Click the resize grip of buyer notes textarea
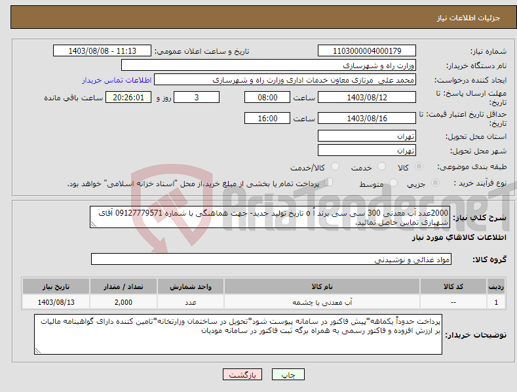This screenshot has width=517, height=392. [x=38, y=351]
